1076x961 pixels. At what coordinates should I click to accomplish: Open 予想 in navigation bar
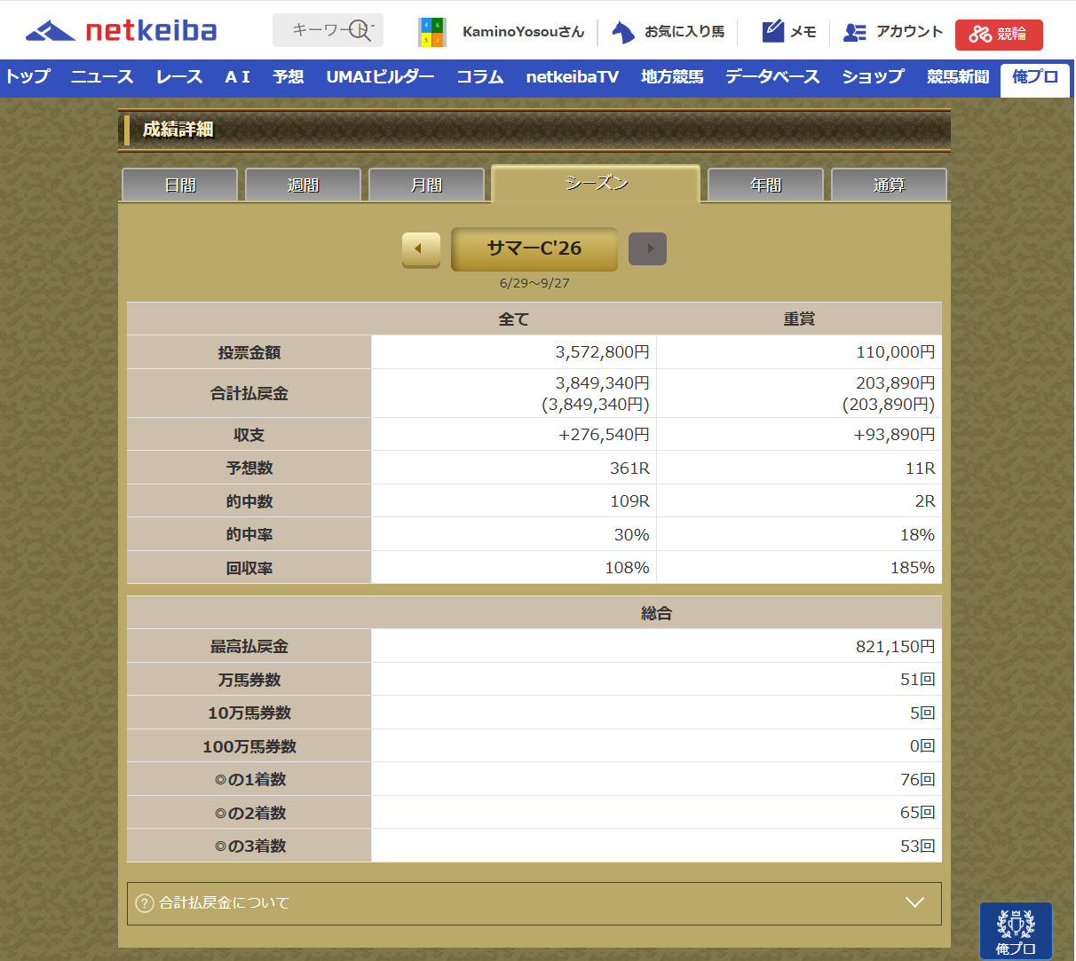click(x=289, y=77)
